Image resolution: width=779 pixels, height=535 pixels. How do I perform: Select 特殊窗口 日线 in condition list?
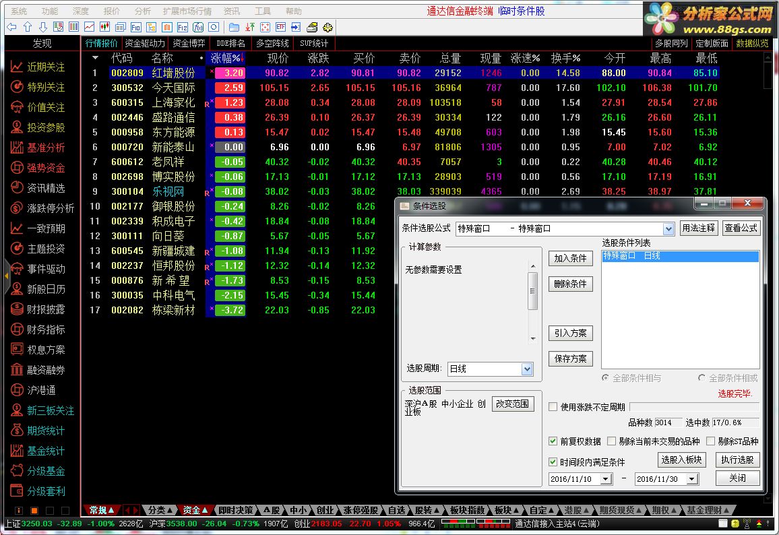[680, 256]
